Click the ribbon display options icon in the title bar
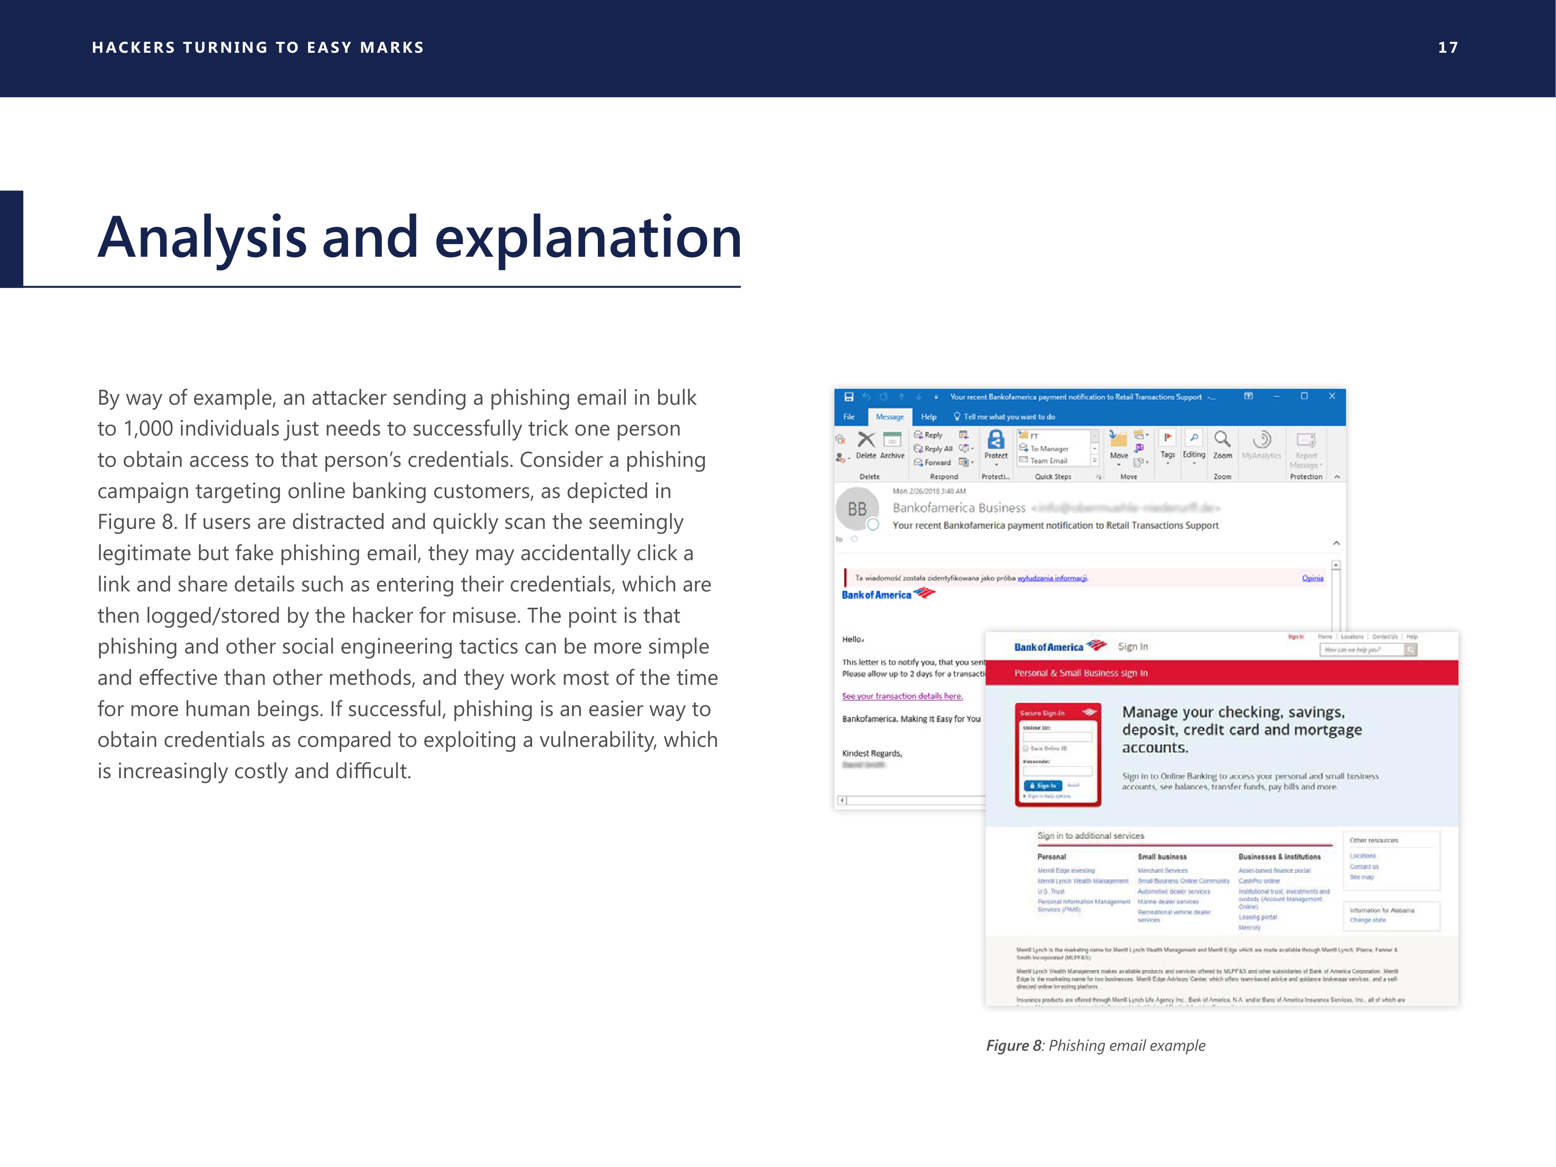This screenshot has height=1167, width=1556. tap(1248, 396)
